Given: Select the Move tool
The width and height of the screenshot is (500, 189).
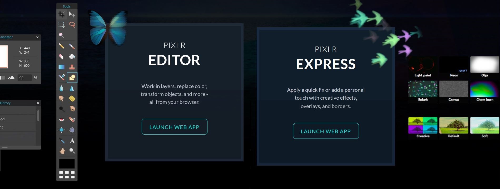Looking at the screenshot, I should [x=72, y=14].
